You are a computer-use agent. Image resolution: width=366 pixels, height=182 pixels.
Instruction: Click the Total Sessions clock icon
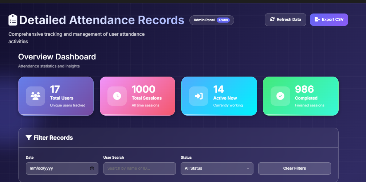[117, 96]
